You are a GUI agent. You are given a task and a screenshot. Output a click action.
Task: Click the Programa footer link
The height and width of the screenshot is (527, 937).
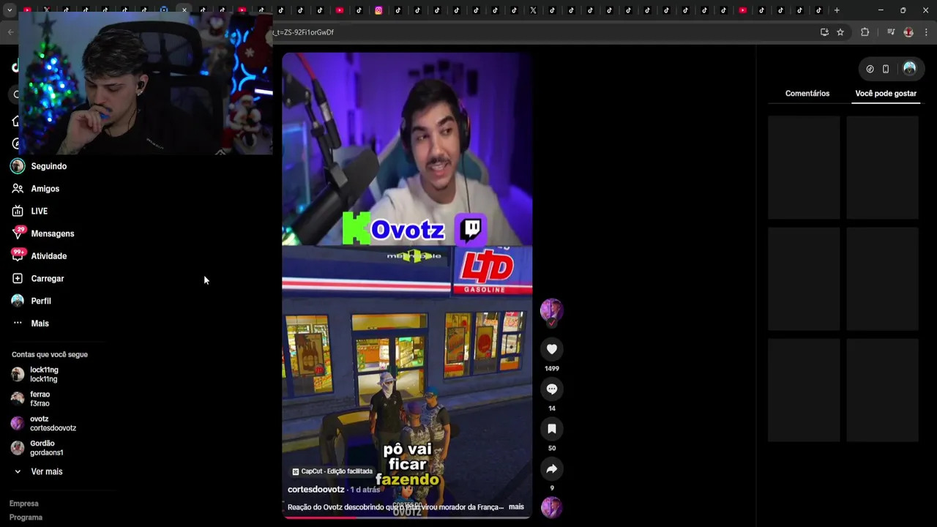26,517
